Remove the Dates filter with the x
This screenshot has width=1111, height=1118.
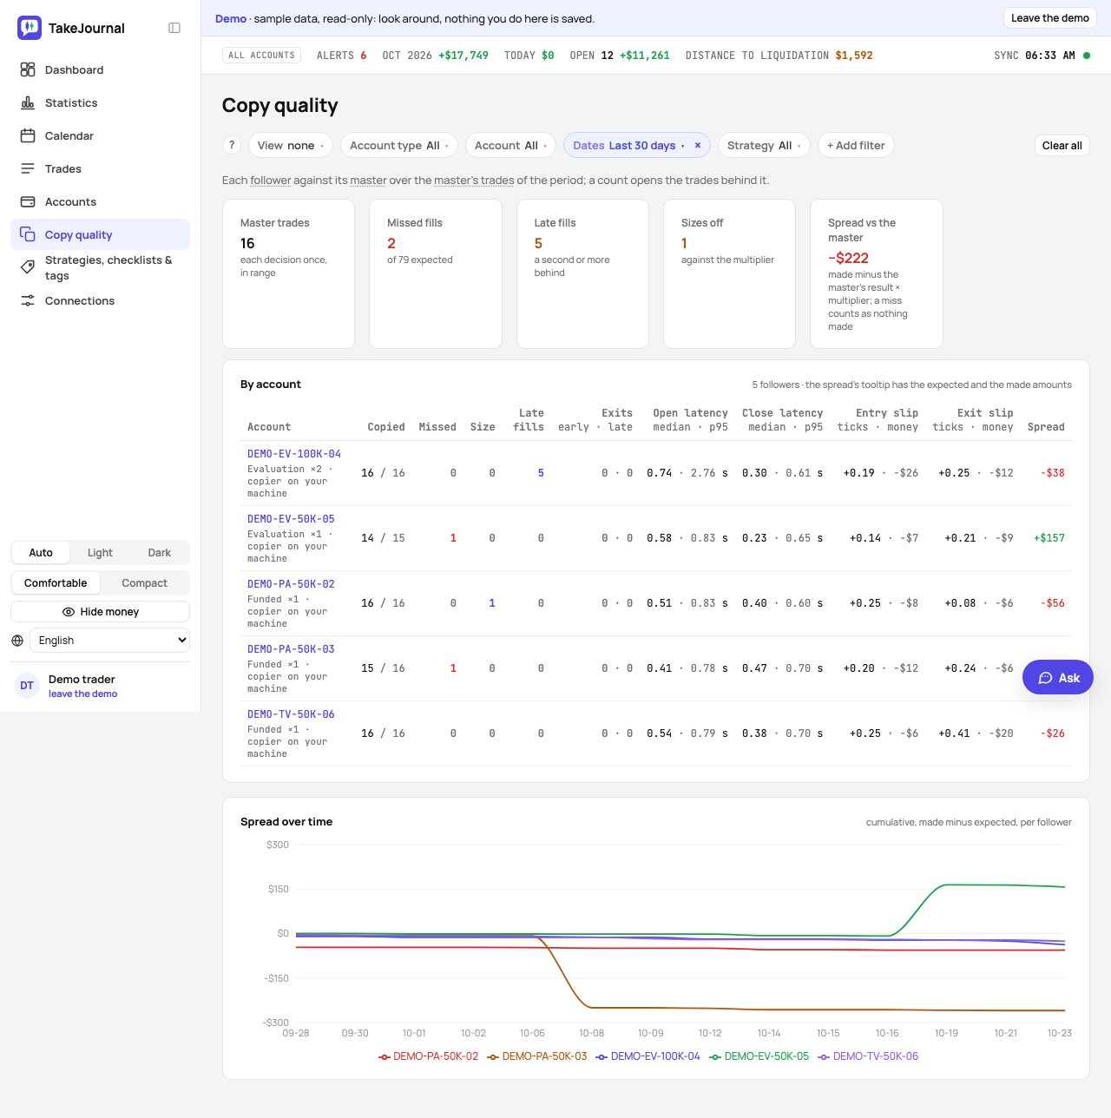point(698,145)
